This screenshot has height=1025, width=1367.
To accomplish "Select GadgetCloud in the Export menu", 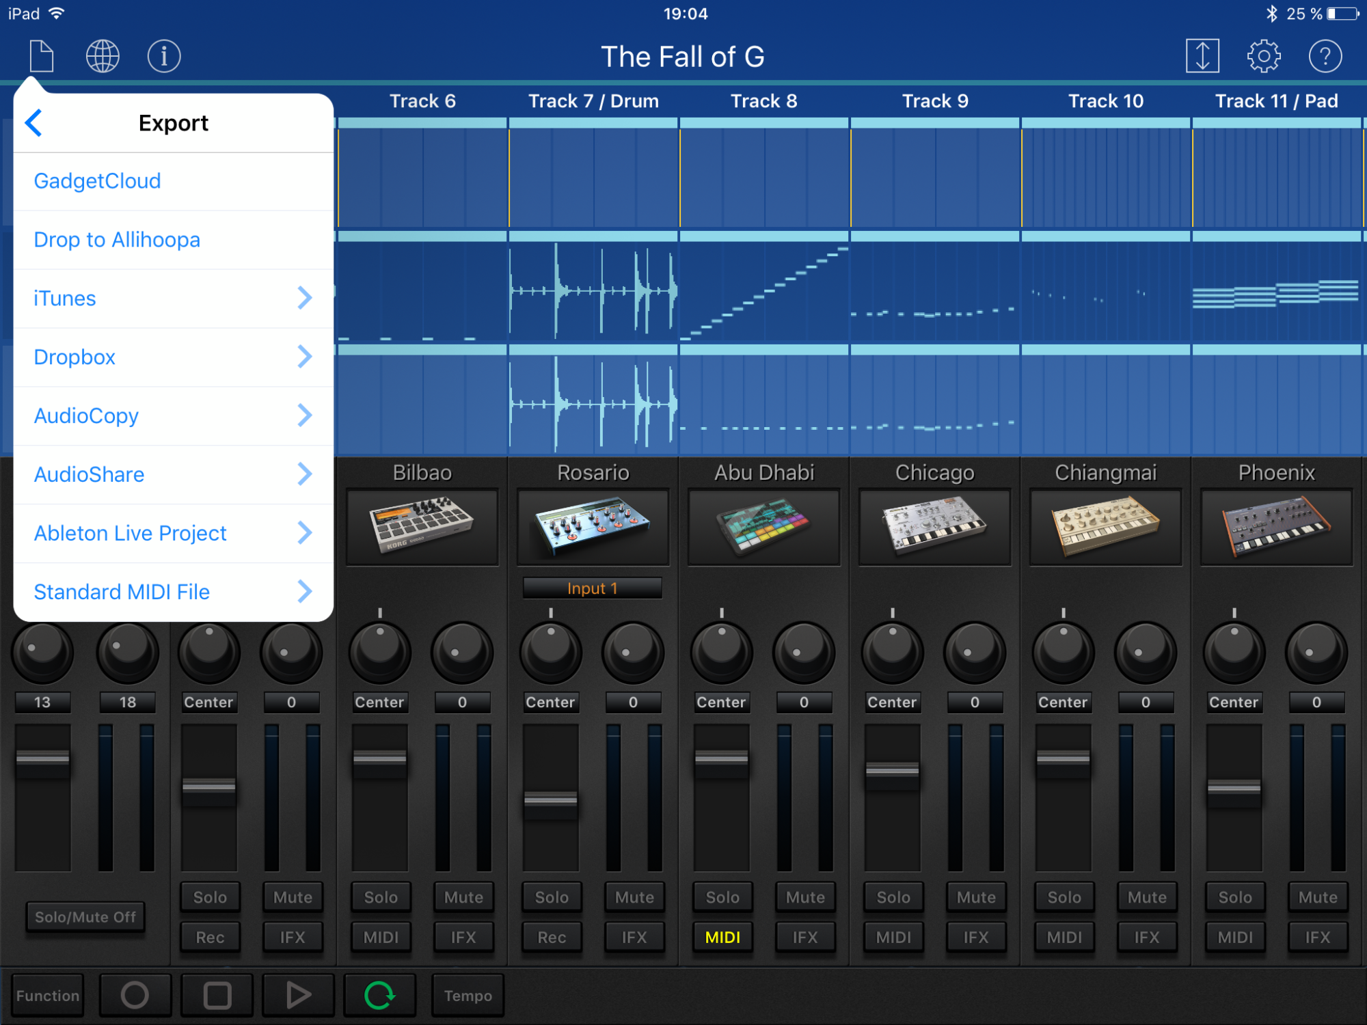I will [98, 181].
